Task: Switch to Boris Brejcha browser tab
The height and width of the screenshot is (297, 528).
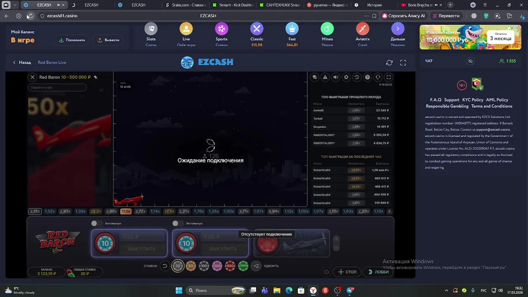Action: click(421, 5)
